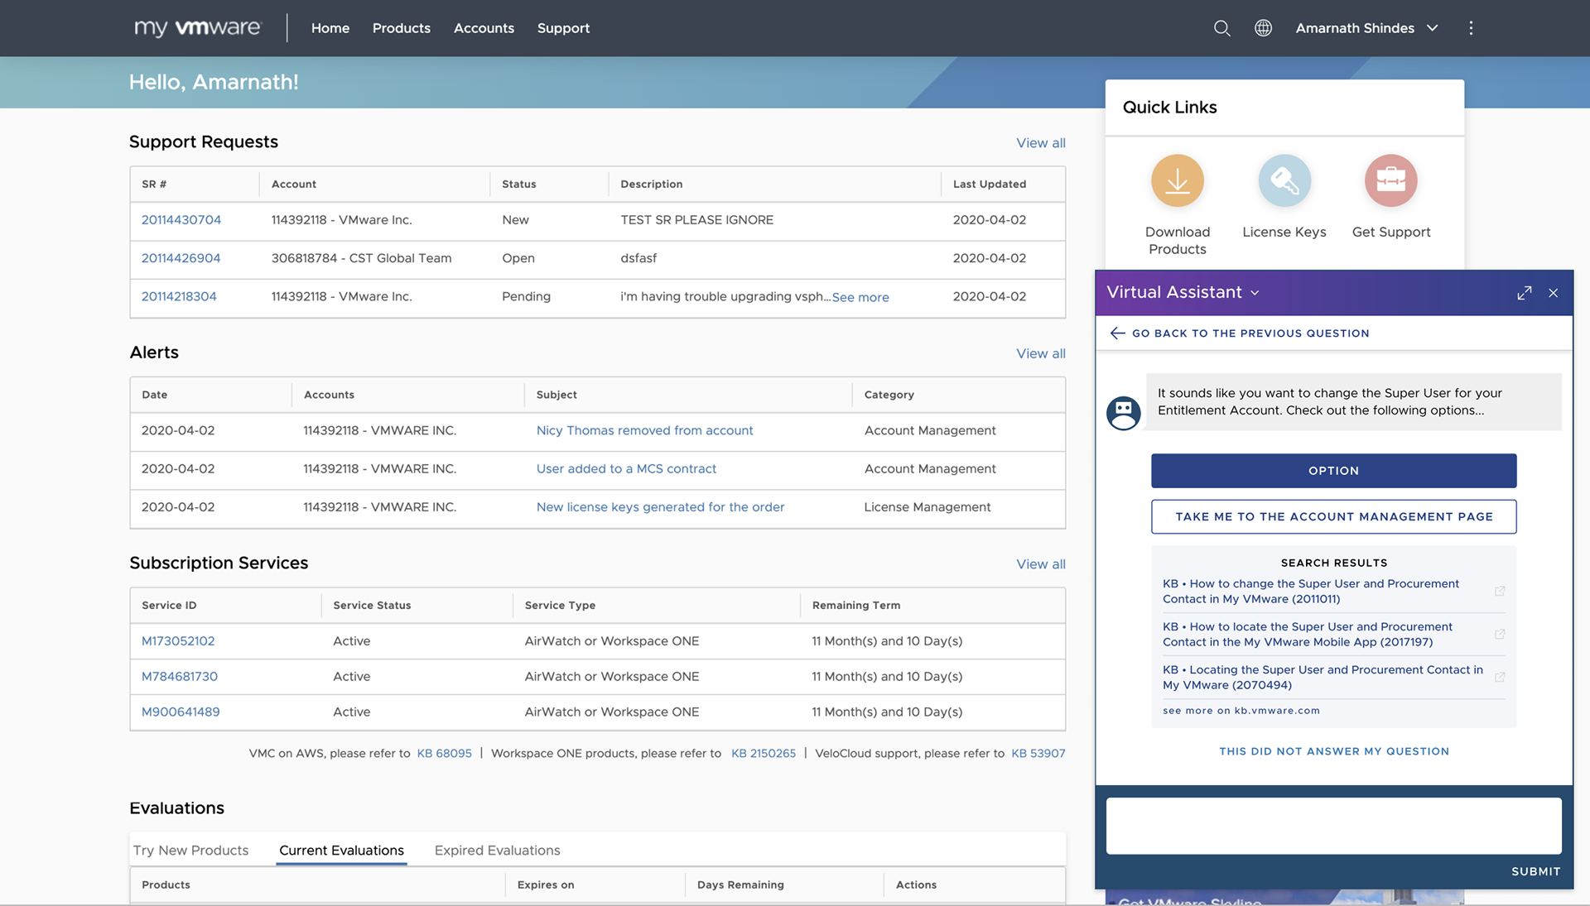Viewport: 1590px width, 906px height.
Task: Click See more on the Pending request description
Action: [x=860, y=297]
